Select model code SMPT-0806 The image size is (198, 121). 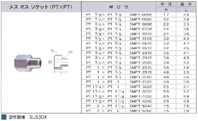(141, 20)
